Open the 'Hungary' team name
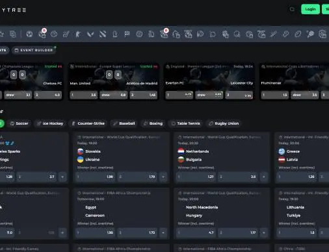This screenshot has height=252, width=329. click(x=194, y=216)
